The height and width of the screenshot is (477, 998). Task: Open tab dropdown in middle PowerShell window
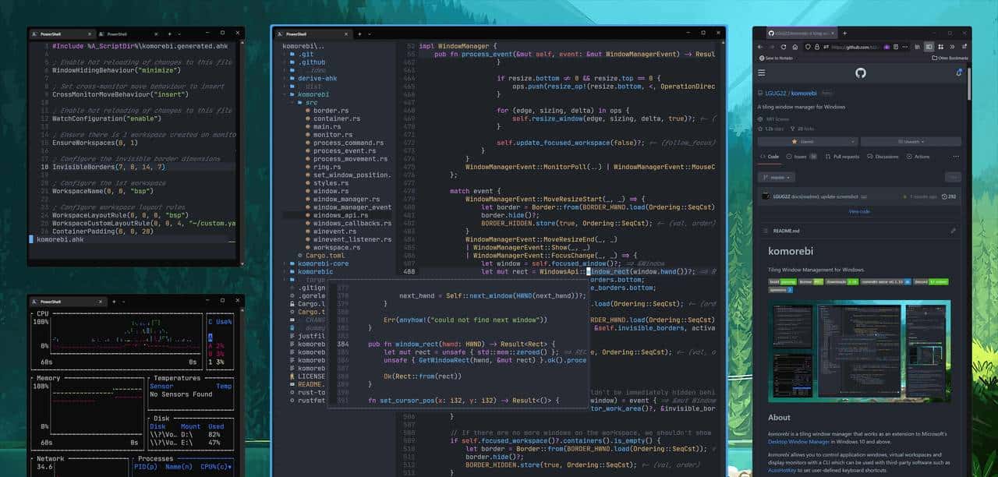370,34
